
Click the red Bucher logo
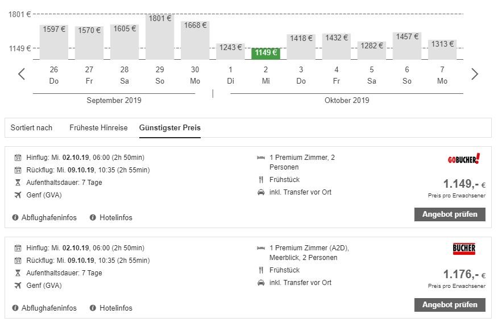pos(464,249)
